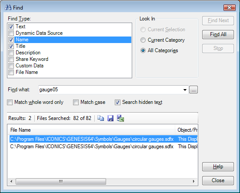Click the ellipsis browse button
Viewport: 240px width, 193px height.
[x=193, y=90]
